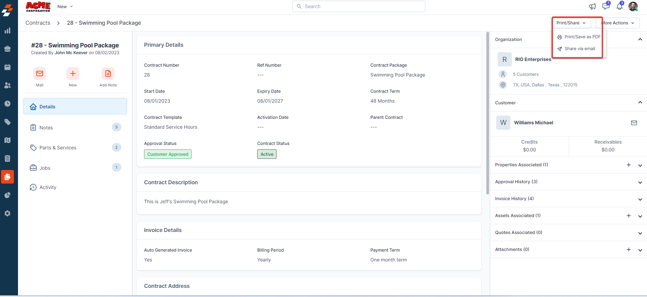Click the Add Note icon
Viewport: 647px width, 297px height.
tap(108, 73)
